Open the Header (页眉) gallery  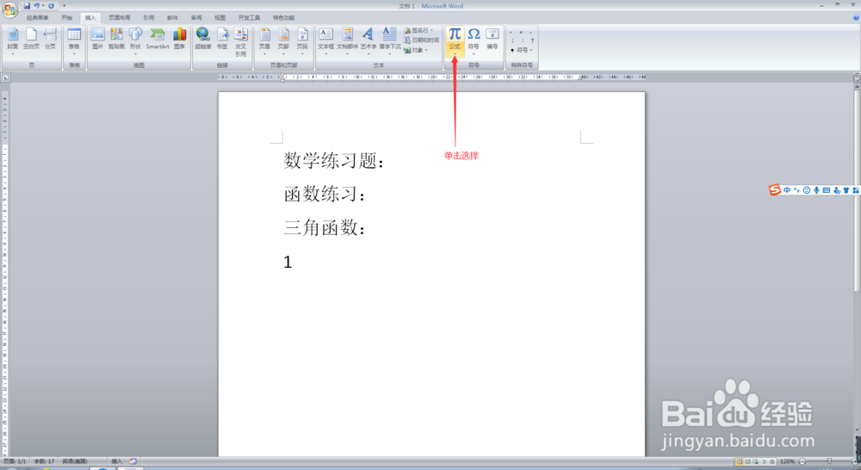pos(264,40)
